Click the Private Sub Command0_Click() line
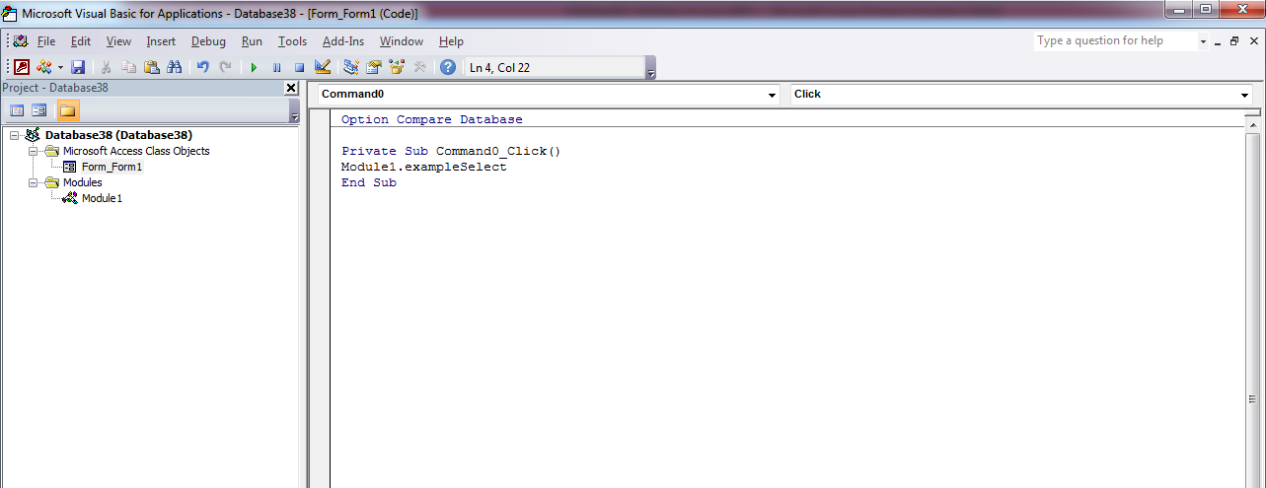This screenshot has width=1266, height=488. [x=451, y=152]
